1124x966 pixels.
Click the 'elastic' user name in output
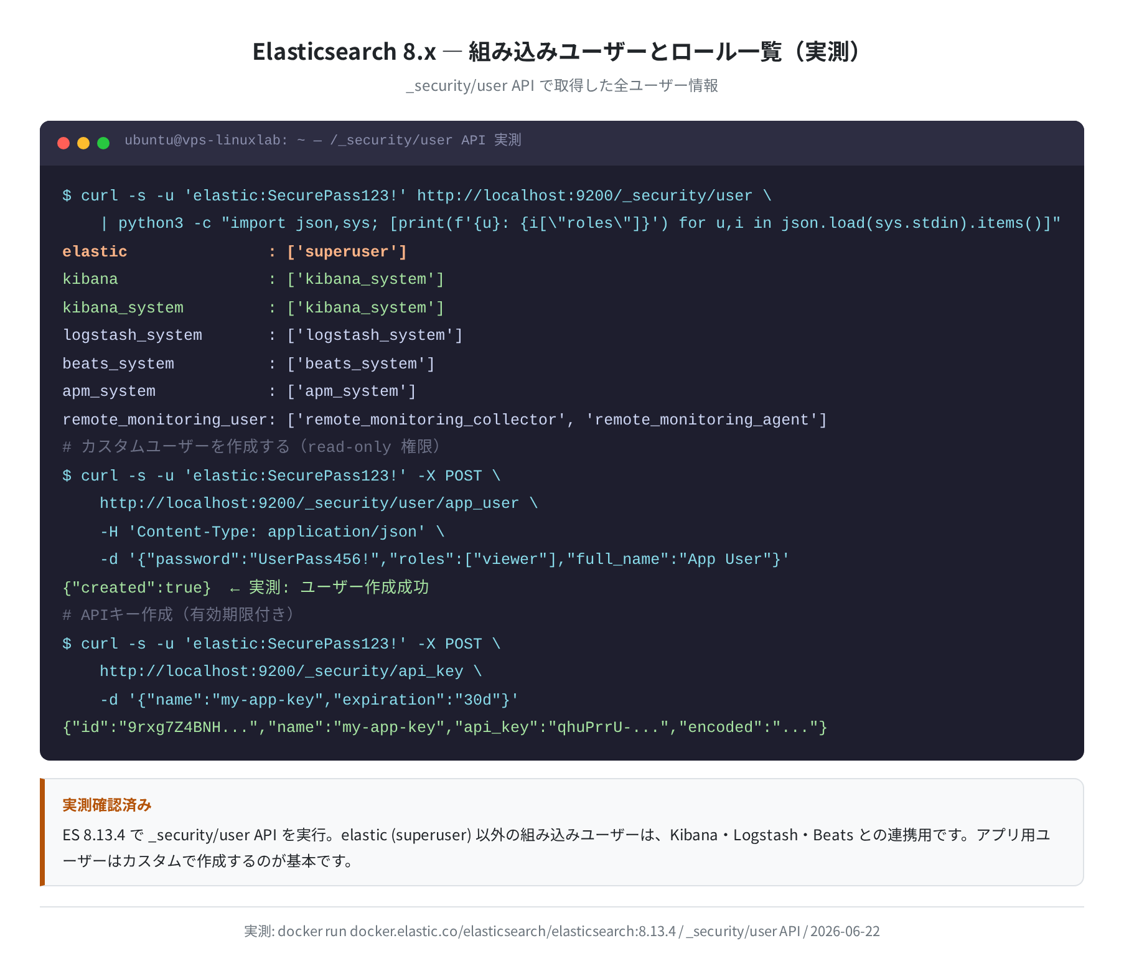pos(95,251)
